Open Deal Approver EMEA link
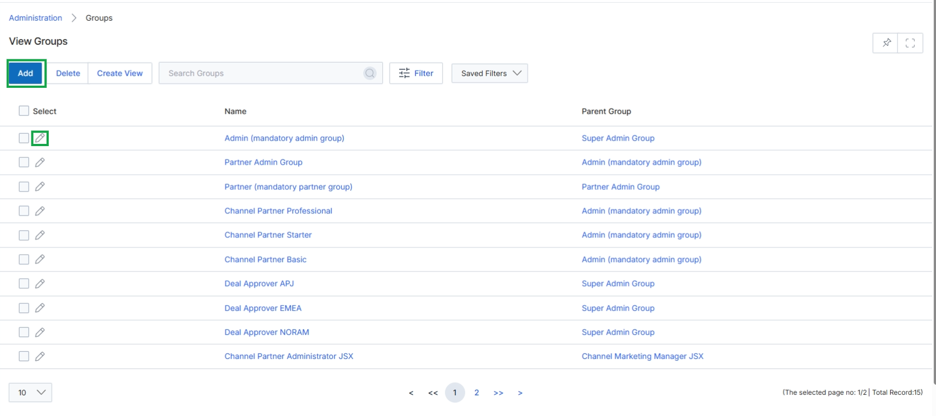Image resolution: width=936 pixels, height=416 pixels. click(x=263, y=309)
